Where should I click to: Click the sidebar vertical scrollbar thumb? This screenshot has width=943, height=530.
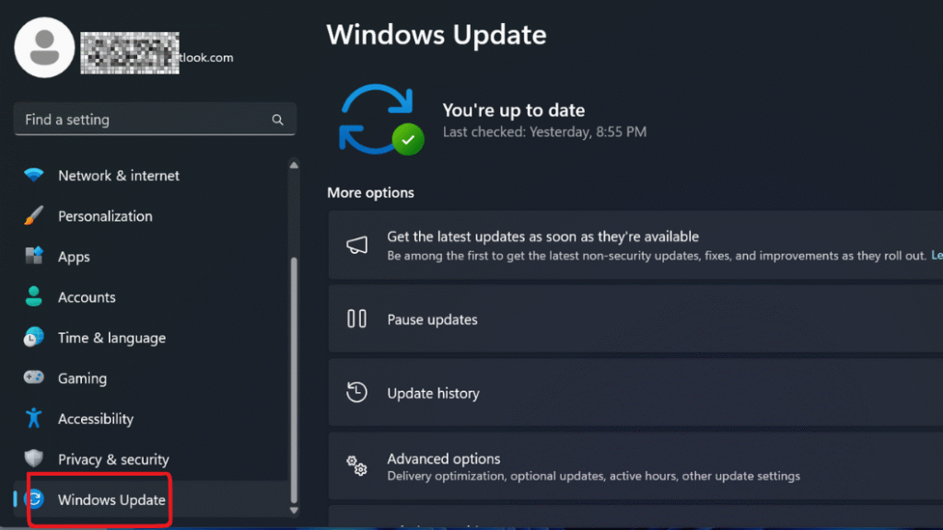point(294,380)
